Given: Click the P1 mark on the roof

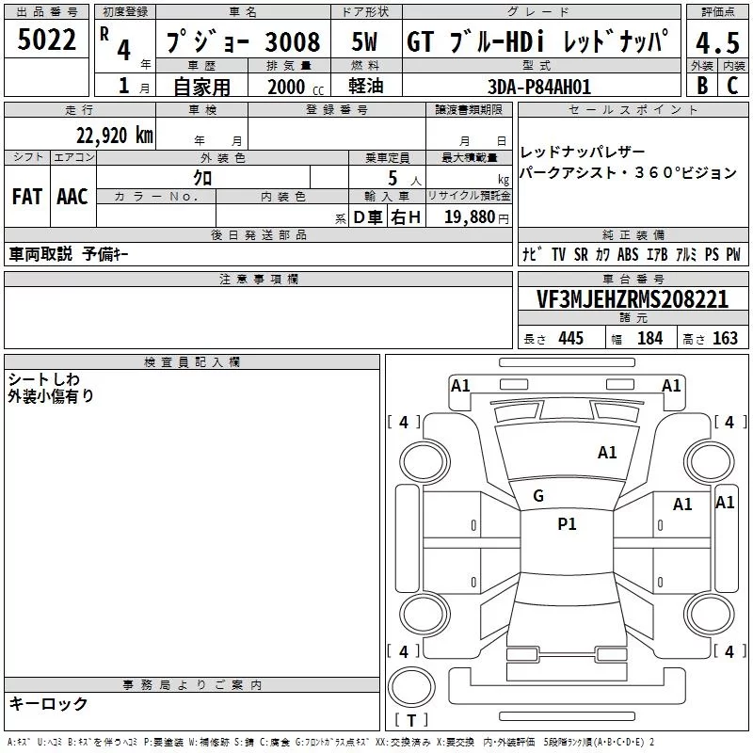Looking at the screenshot, I should click(x=567, y=524).
